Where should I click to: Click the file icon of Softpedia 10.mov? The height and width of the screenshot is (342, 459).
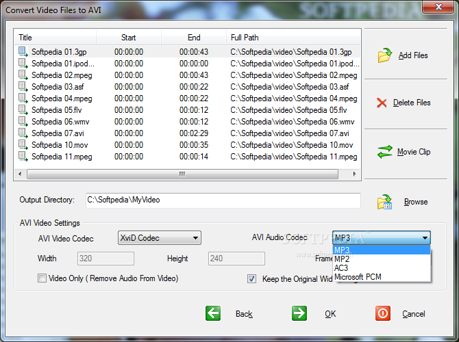pyautogui.click(x=23, y=145)
